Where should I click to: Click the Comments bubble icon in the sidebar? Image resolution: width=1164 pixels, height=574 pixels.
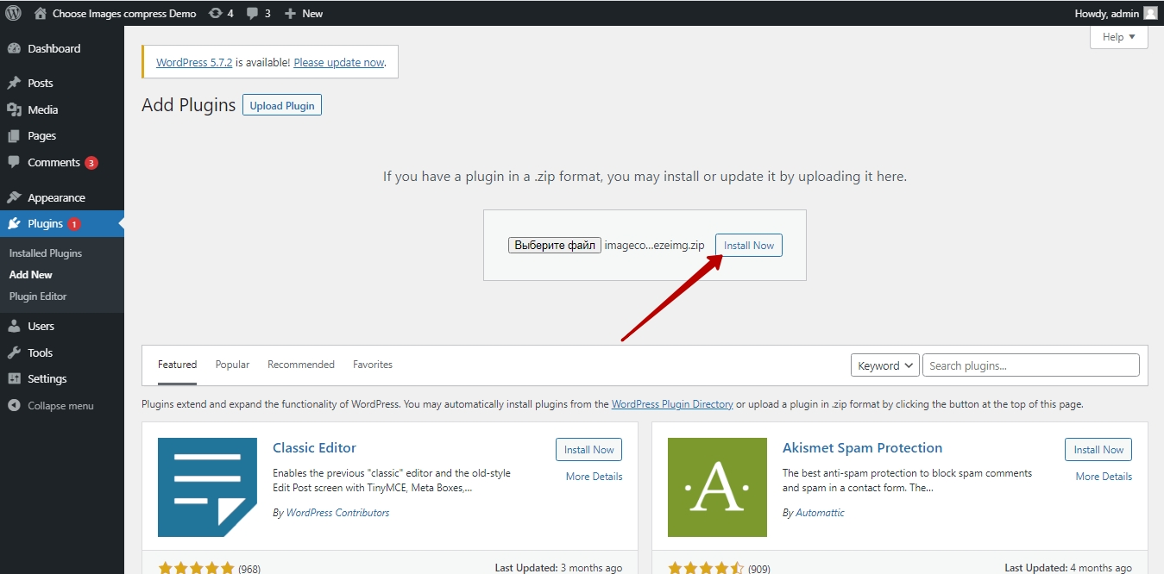pos(14,163)
